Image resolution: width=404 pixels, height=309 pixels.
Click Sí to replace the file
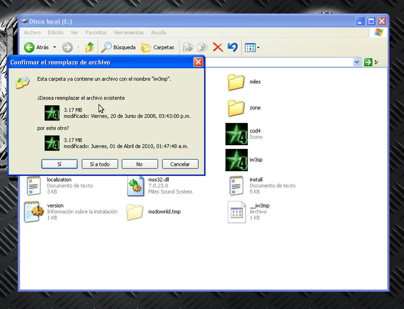pos(59,164)
